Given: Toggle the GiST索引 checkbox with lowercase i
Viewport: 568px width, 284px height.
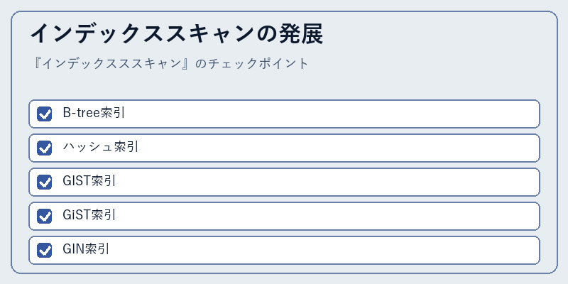Looking at the screenshot, I should tap(44, 216).
